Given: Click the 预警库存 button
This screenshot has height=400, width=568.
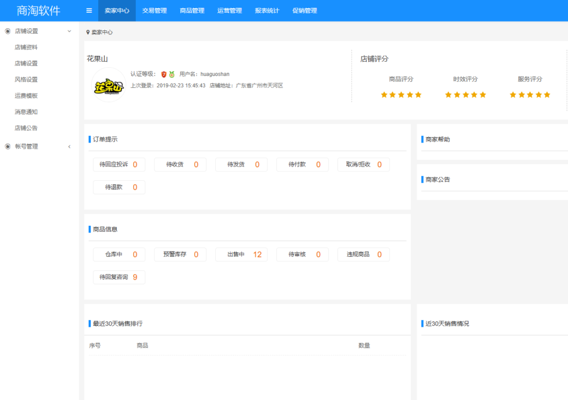Looking at the screenshot, I should click(180, 254).
